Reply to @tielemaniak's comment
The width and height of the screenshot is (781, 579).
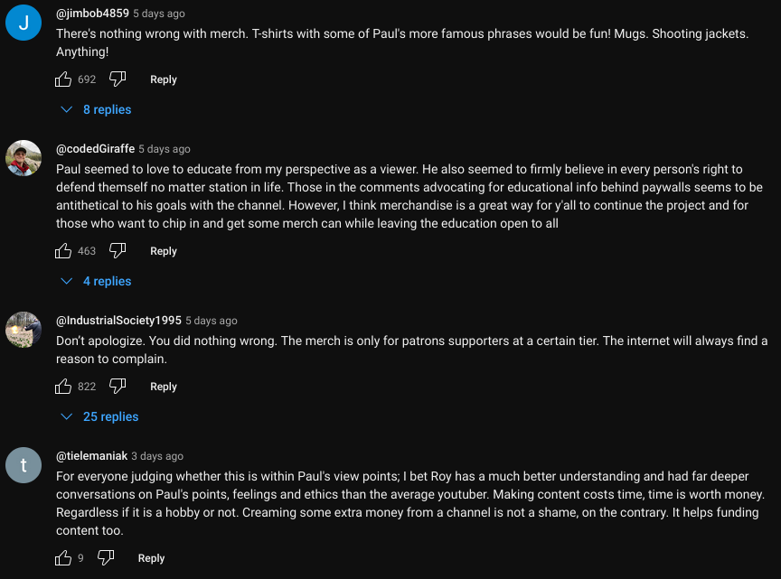152,558
